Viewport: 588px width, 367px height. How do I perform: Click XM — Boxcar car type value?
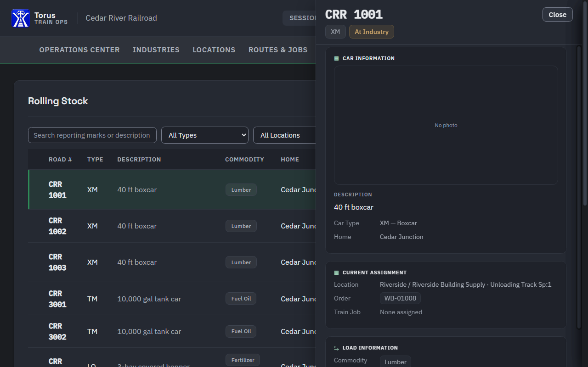pos(398,223)
